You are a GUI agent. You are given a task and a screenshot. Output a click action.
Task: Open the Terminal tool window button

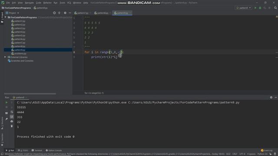(36, 150)
